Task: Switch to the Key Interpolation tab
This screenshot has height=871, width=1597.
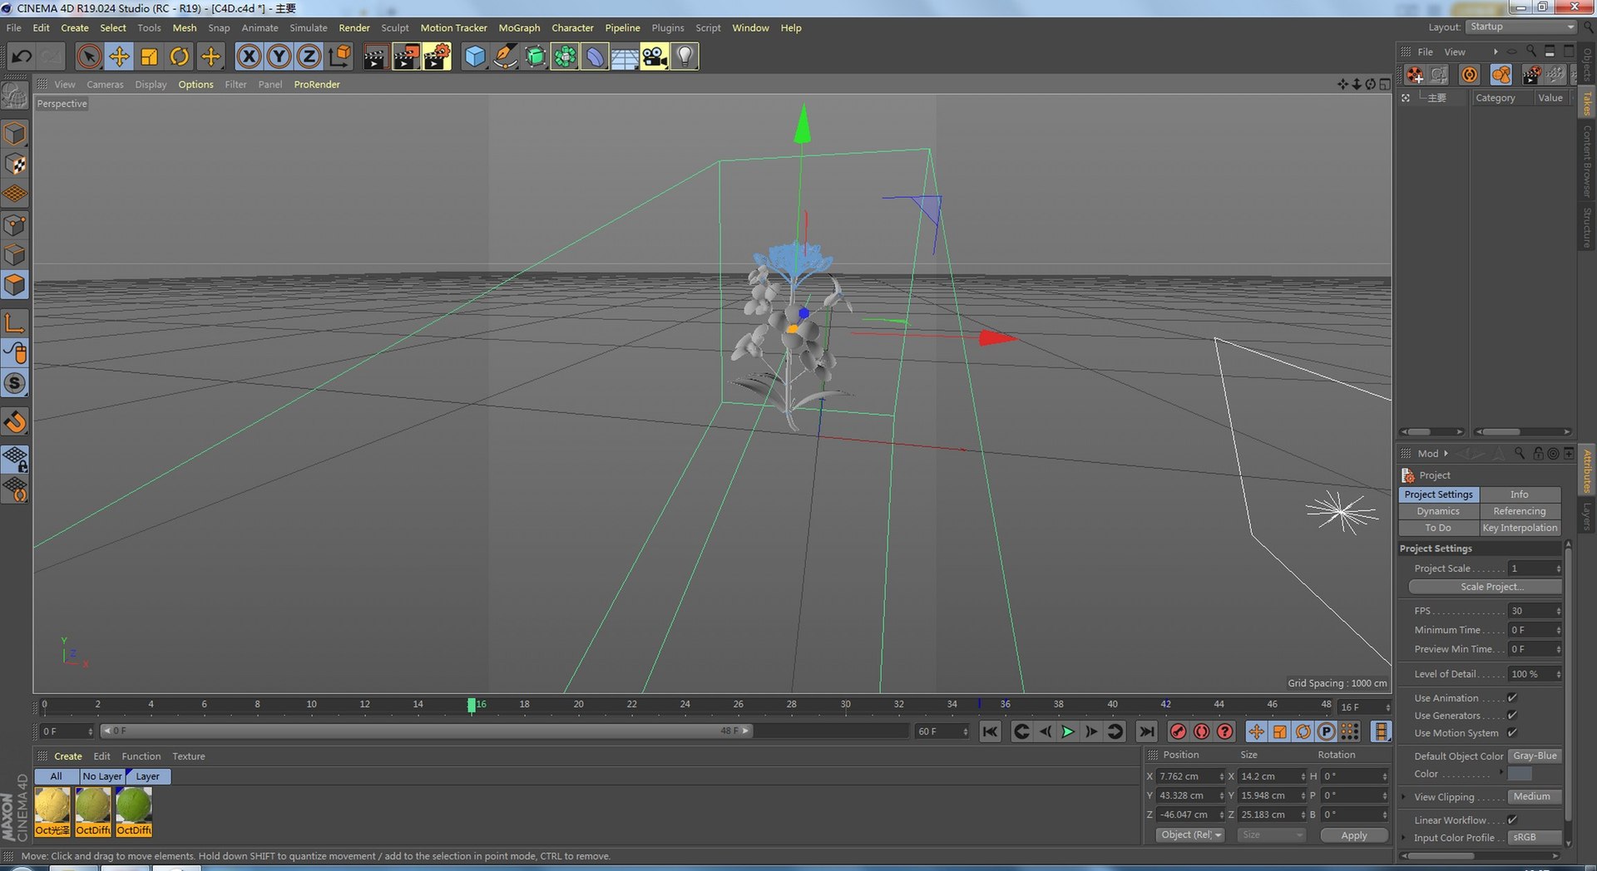Action: (x=1520, y=528)
